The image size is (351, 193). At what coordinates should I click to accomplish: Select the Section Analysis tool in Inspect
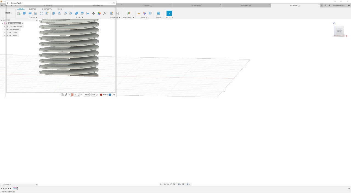pyautogui.click(x=150, y=13)
